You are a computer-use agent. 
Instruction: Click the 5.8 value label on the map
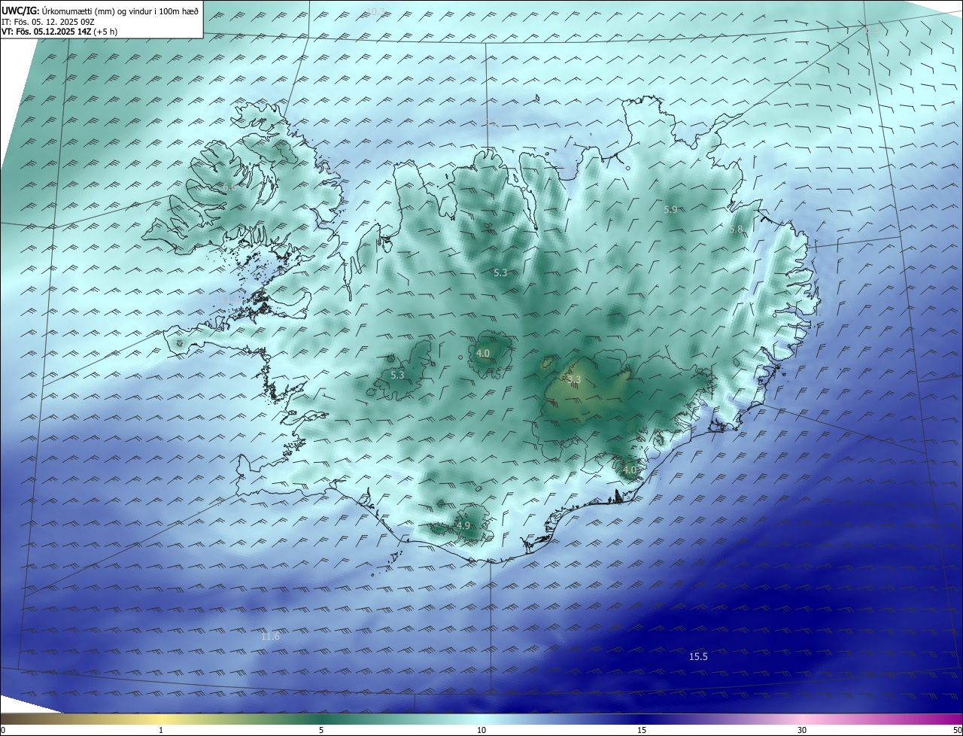(x=736, y=229)
